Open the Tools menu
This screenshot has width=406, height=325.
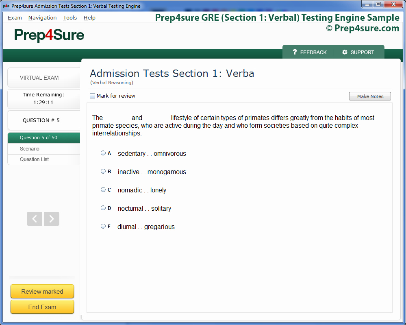coord(70,17)
